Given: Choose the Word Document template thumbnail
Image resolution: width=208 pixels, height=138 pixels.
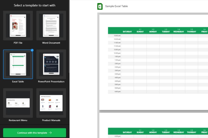Looking at the screenshot, I should (51, 25).
